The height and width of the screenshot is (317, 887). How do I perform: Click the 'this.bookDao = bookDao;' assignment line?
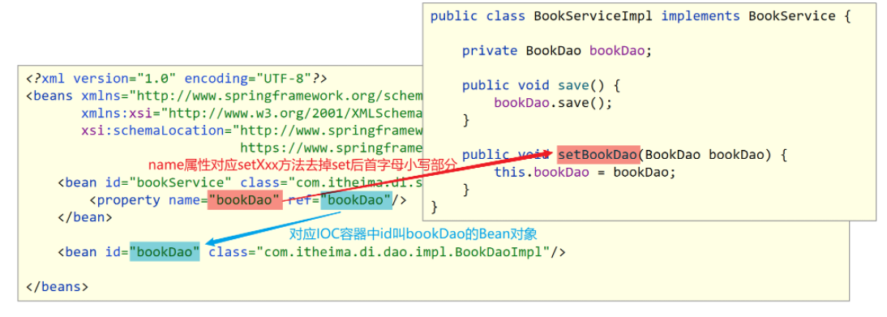(585, 172)
